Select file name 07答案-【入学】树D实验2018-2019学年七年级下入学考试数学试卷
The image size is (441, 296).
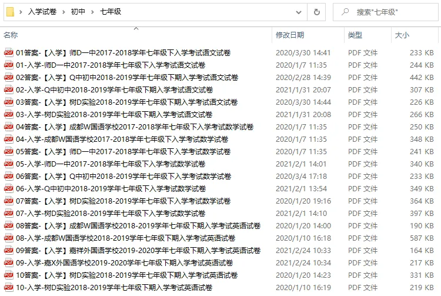click(123, 201)
